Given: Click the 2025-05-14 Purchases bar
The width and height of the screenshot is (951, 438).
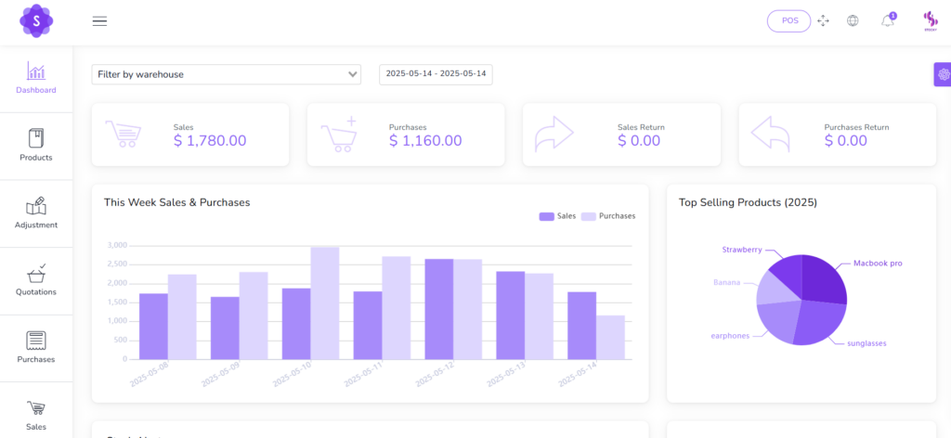Looking at the screenshot, I should click(x=610, y=338).
